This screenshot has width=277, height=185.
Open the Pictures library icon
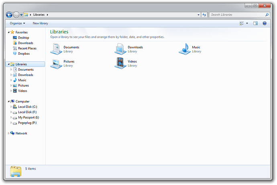56,64
